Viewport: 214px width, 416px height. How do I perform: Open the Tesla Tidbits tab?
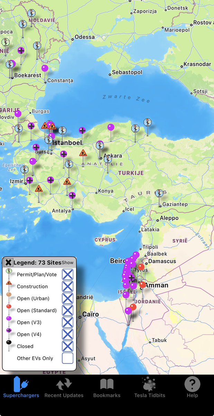(150, 388)
